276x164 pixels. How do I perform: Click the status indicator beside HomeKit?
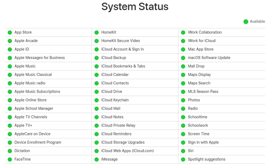pyautogui.click(x=97, y=32)
